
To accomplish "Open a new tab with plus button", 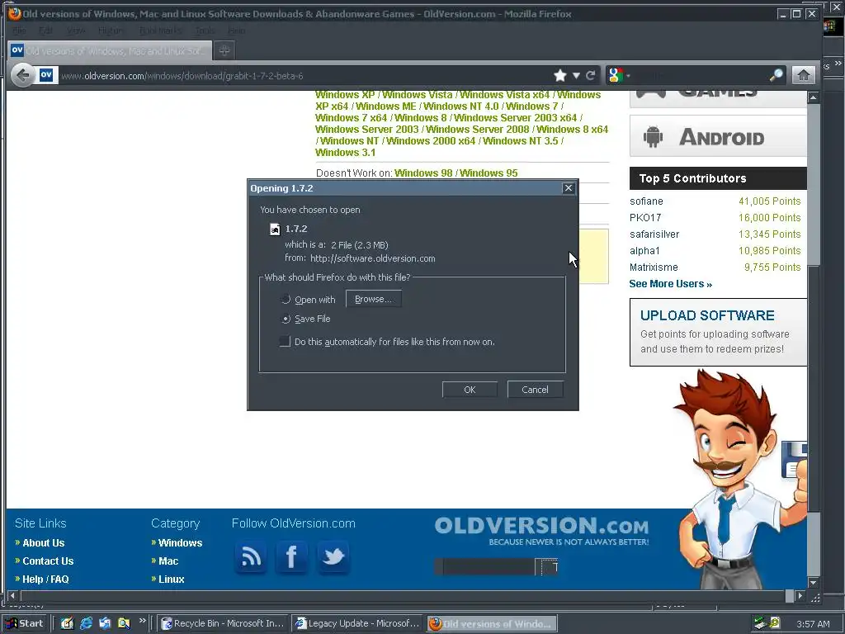I will pyautogui.click(x=224, y=50).
